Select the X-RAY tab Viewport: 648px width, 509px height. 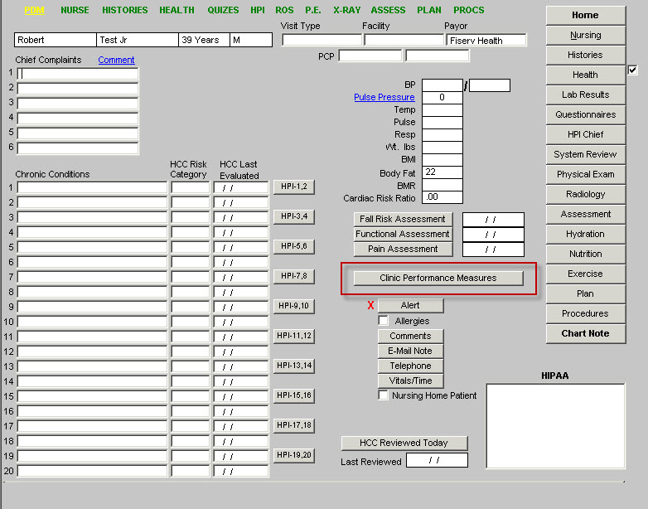(x=346, y=10)
